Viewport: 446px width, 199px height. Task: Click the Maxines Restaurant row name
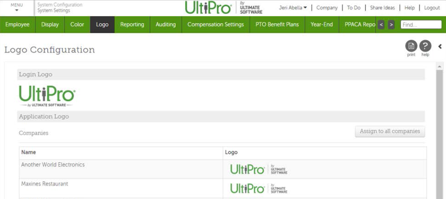coord(45,184)
